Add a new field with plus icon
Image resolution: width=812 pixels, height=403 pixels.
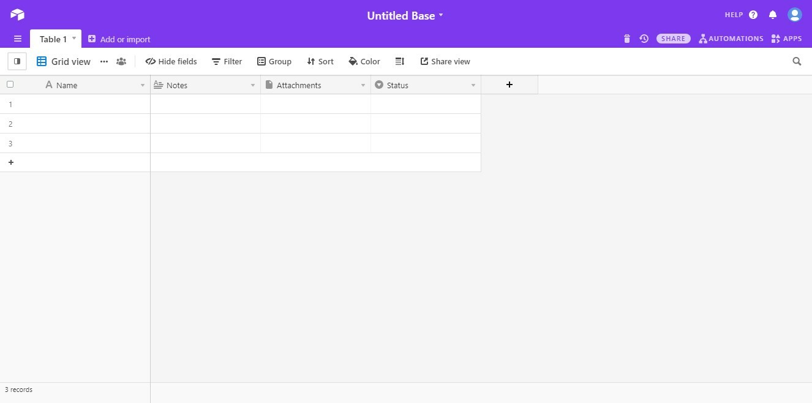pyautogui.click(x=509, y=85)
